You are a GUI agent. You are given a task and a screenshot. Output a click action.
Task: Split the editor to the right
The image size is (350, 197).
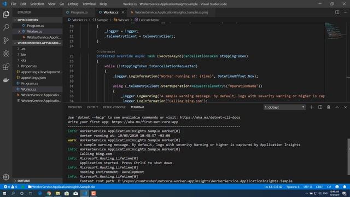337,12
